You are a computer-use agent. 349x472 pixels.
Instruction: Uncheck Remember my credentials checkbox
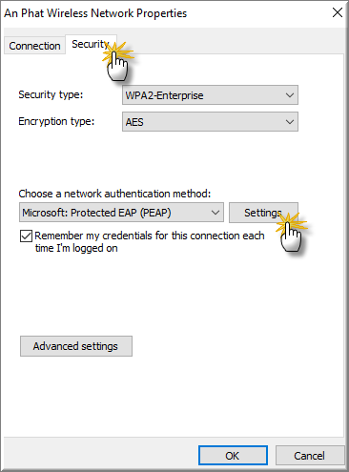(26, 236)
